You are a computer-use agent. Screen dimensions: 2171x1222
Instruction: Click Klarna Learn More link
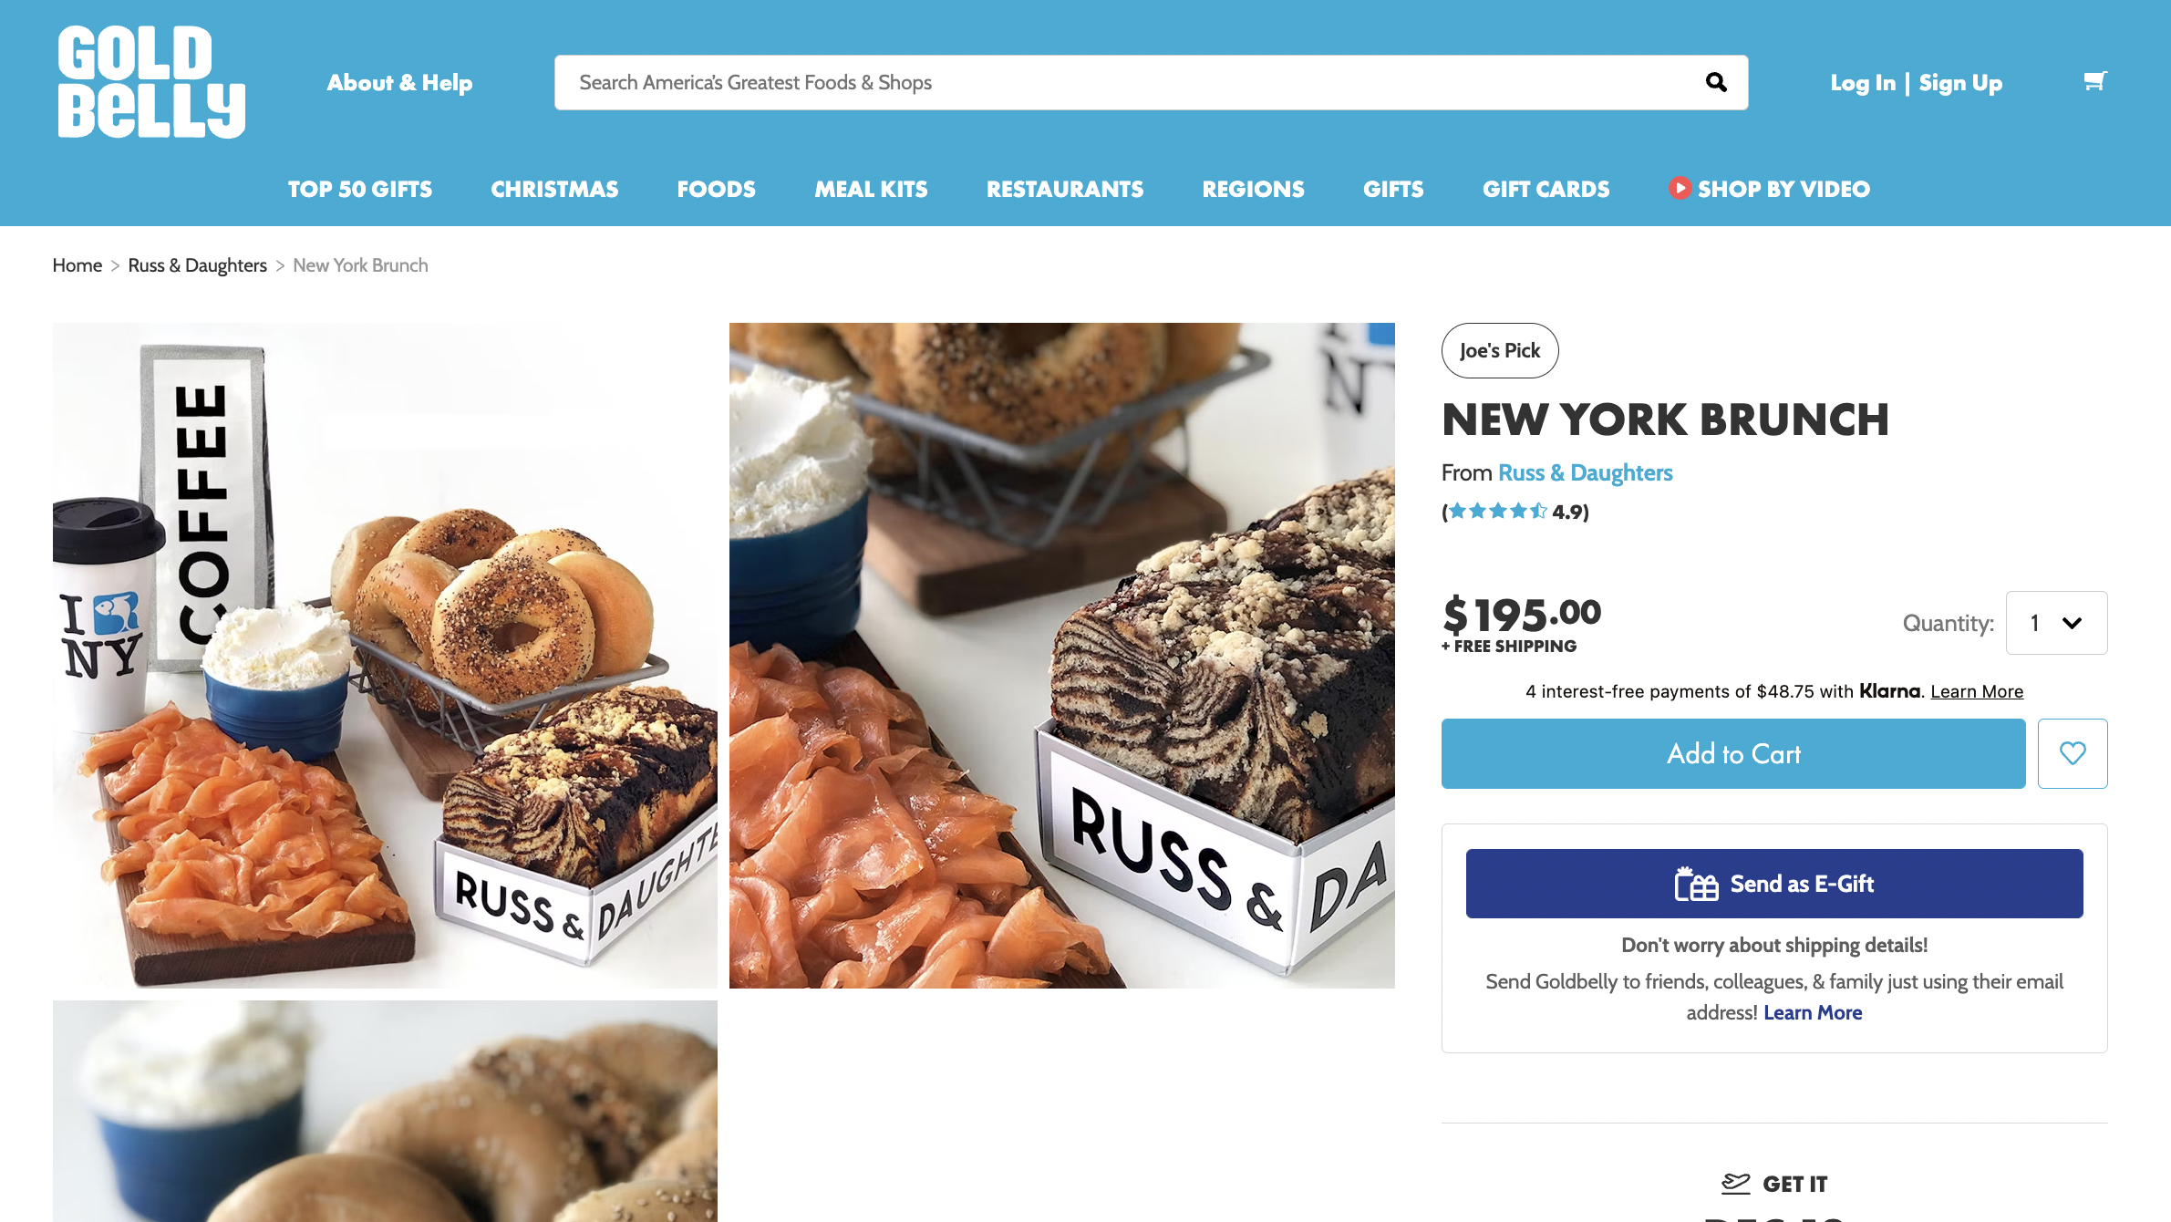pyautogui.click(x=1977, y=691)
